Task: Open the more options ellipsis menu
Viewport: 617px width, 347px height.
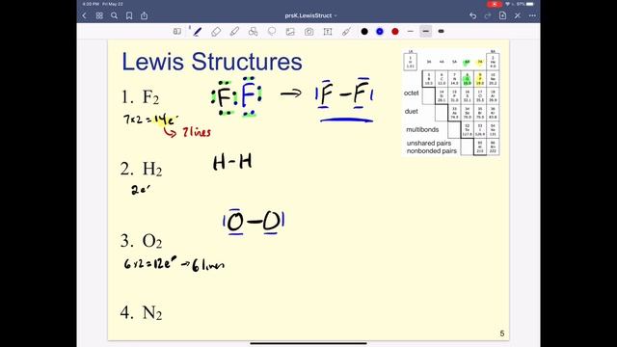Action: (532, 15)
